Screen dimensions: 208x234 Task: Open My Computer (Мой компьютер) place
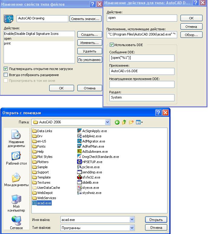pyautogui.click(x=16, y=203)
